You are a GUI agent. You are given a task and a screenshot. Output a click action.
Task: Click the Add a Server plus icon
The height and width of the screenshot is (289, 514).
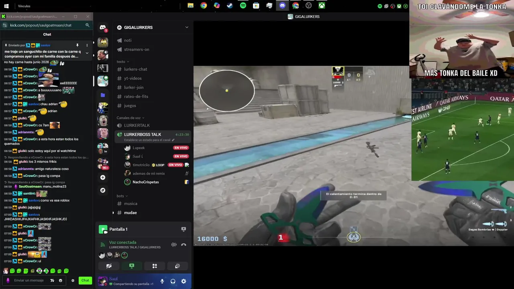click(x=103, y=177)
